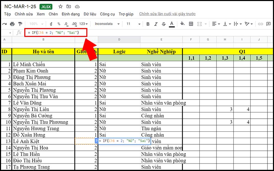Format as percent
This screenshot has width=274, height=171.
pyautogui.click(x=59, y=24)
